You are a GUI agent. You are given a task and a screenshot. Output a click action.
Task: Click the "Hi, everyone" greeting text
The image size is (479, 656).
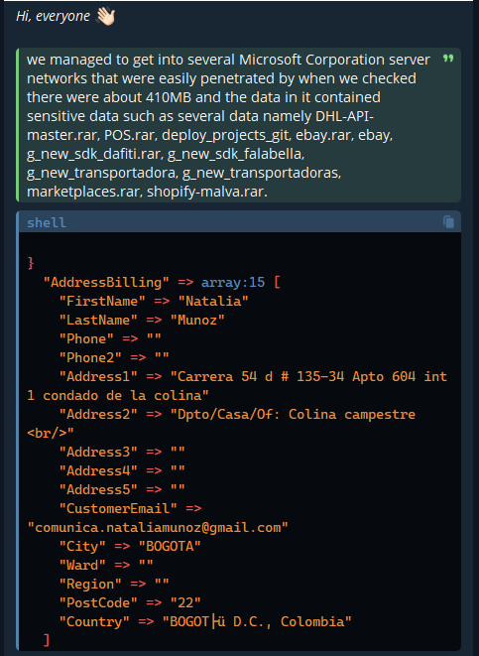pyautogui.click(x=53, y=16)
